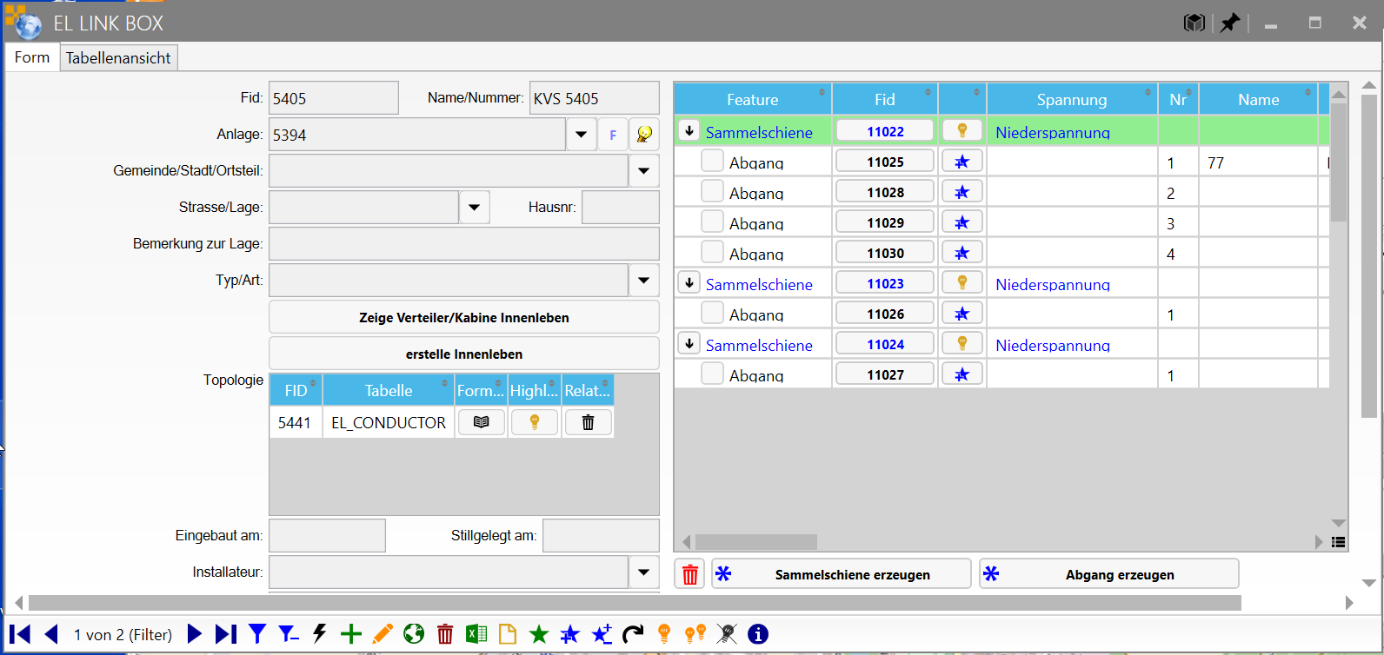Click single orange bulb in bottom toolbar
Image resolution: width=1384 pixels, height=655 pixels.
pyautogui.click(x=664, y=634)
